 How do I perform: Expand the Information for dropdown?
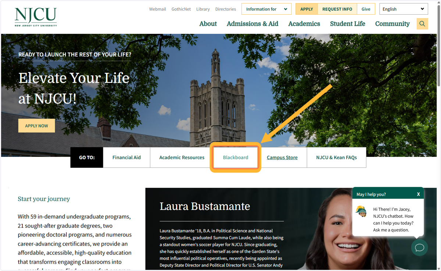(266, 9)
